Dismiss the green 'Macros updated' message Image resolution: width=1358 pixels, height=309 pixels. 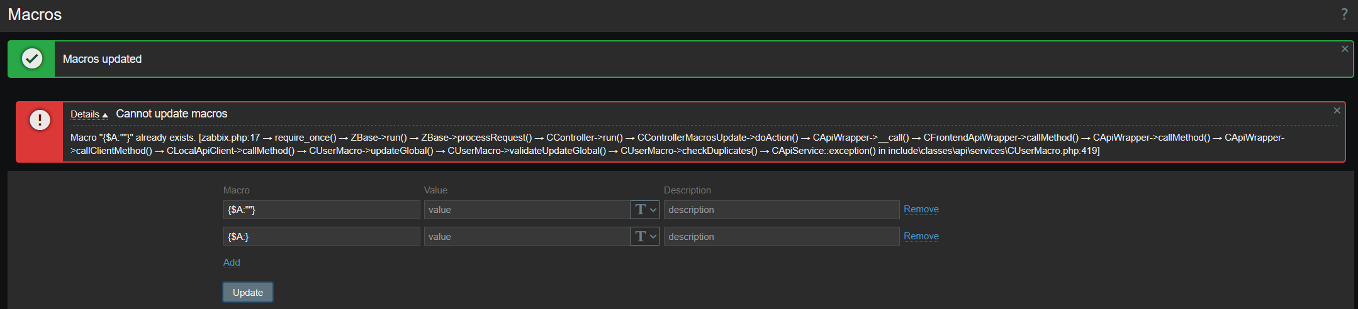(1345, 49)
